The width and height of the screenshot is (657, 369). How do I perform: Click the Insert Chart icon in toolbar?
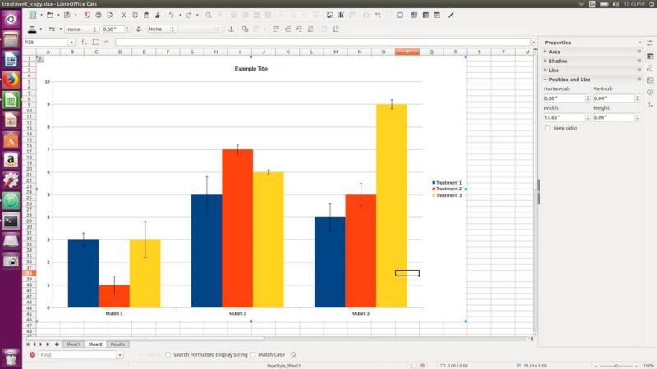[x=341, y=15]
